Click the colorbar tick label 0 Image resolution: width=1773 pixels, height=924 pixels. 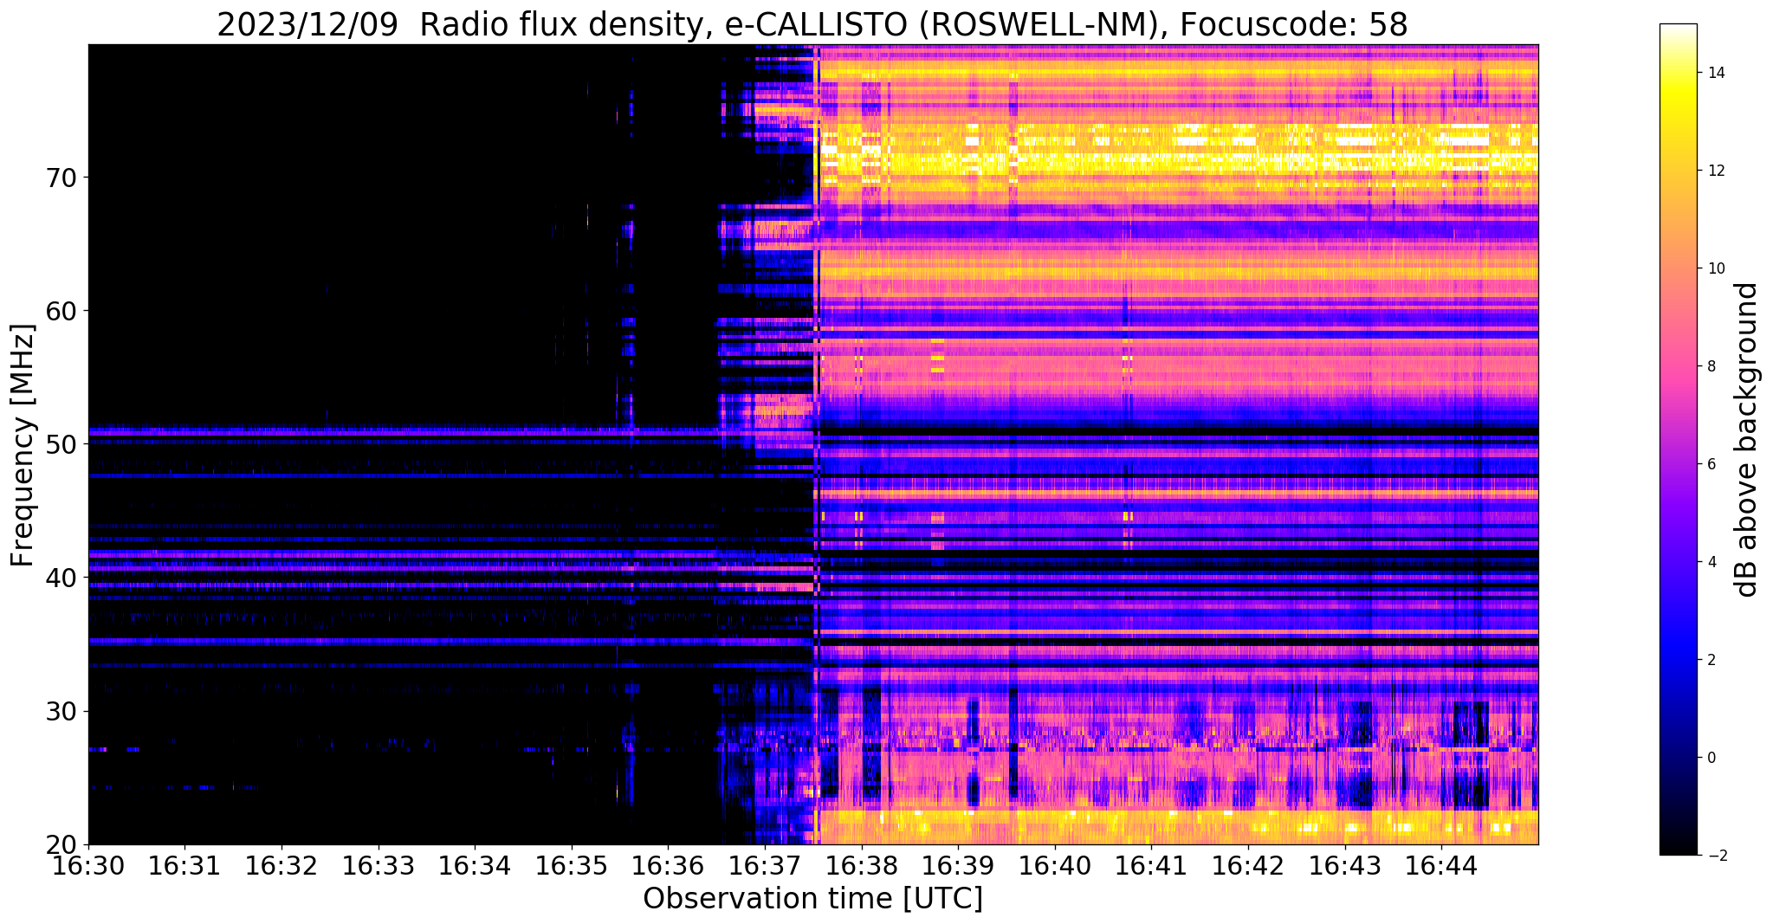(1711, 758)
